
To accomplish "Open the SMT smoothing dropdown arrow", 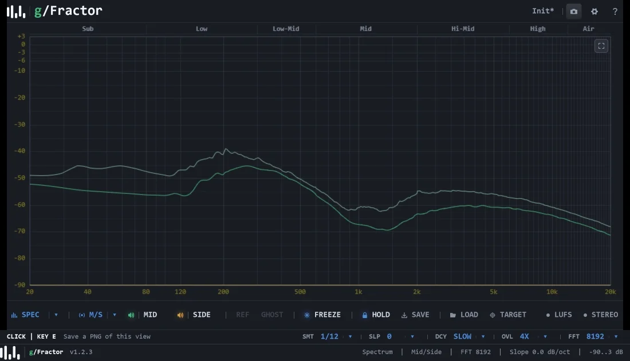I will coord(350,336).
